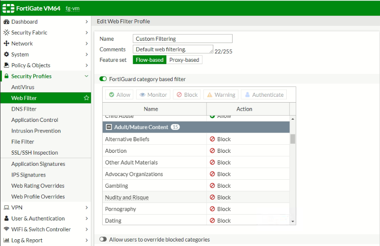Viewport: 380px width, 246px height.
Task: Click the Warning action button
Action: [x=221, y=95]
